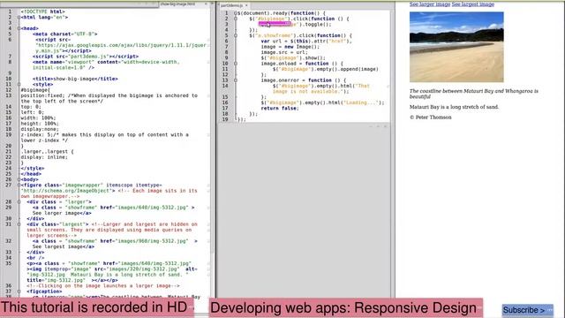Click the coastline caption text in preview
The height and width of the screenshot is (318, 565).
click(474, 94)
